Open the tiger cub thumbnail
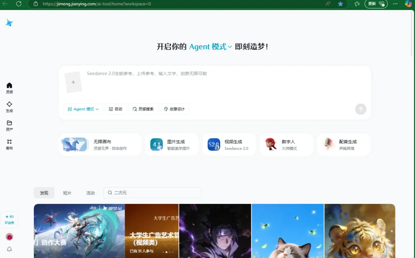 pos(360,231)
